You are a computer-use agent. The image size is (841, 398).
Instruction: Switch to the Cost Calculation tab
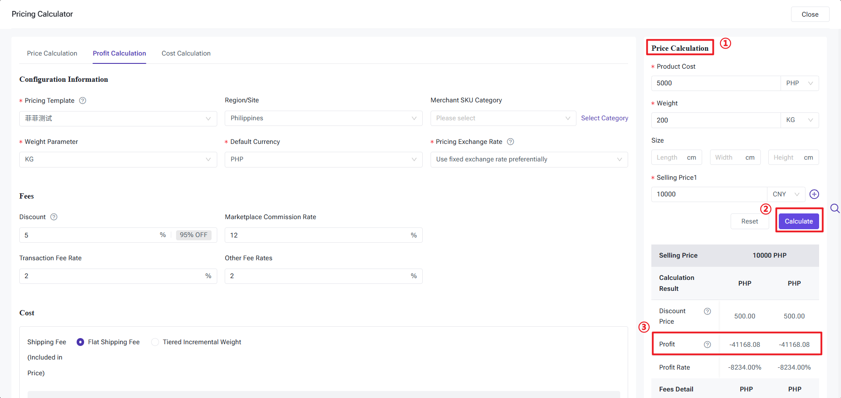coord(186,53)
